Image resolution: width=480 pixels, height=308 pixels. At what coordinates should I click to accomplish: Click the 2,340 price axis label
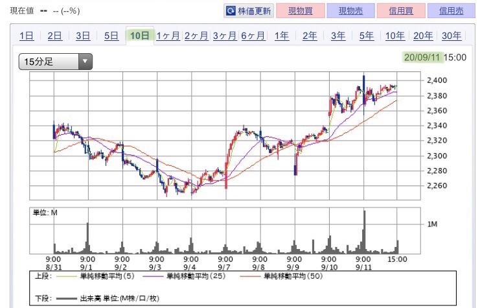pos(437,125)
